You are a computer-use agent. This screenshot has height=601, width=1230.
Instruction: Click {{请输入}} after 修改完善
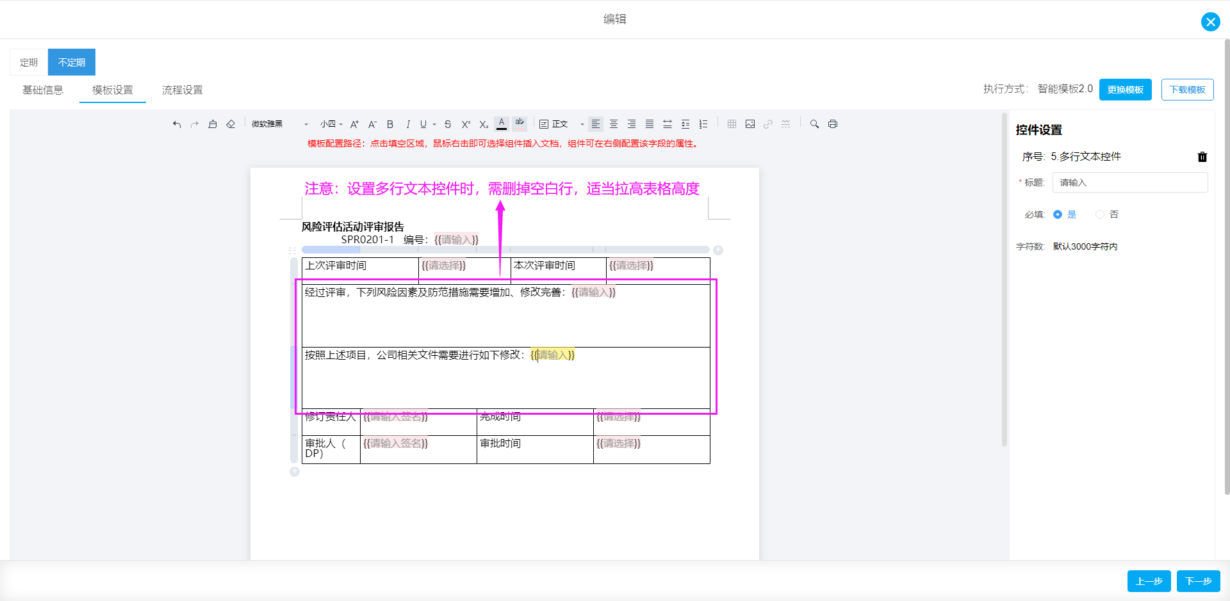click(593, 292)
